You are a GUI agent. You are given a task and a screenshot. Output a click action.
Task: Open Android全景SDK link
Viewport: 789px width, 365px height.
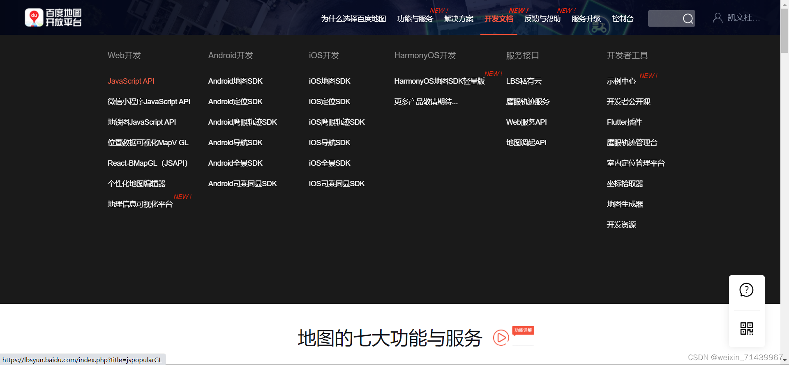point(235,163)
